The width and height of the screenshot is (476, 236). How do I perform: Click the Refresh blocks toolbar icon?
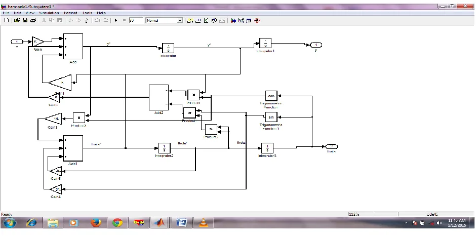[x=207, y=20]
